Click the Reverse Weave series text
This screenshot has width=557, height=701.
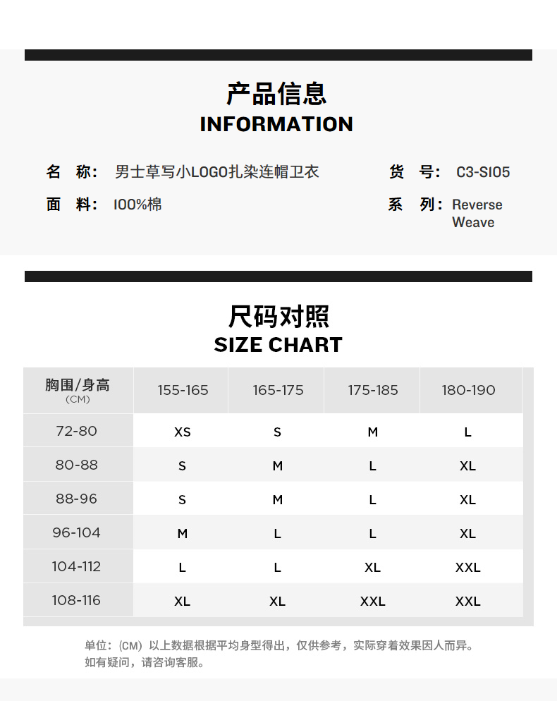477,213
